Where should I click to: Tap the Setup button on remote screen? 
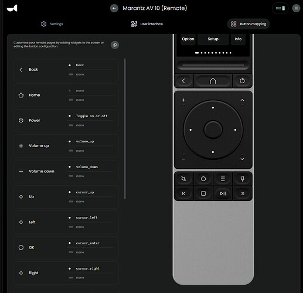coord(213,39)
